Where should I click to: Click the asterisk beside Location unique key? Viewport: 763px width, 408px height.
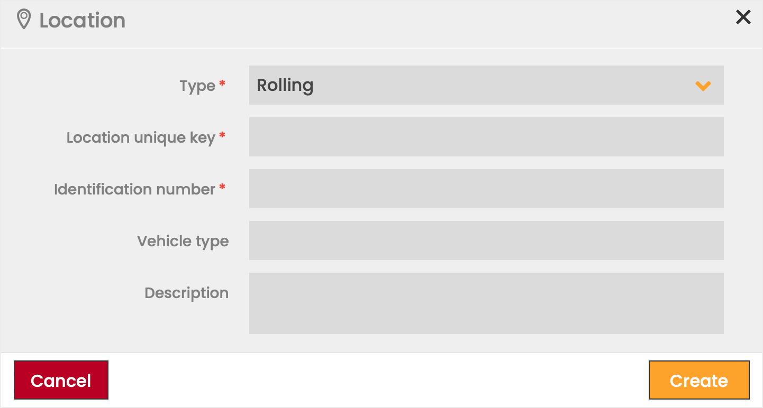click(222, 135)
